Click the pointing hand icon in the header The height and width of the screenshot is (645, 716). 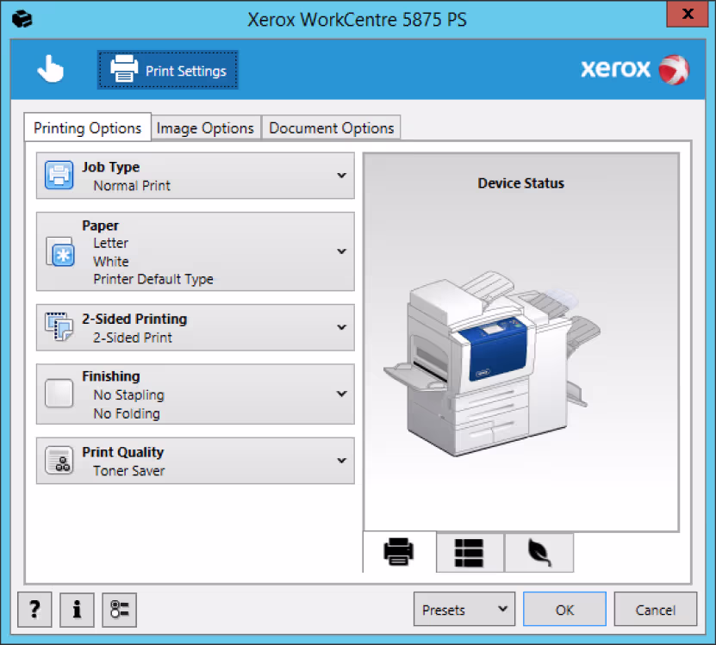(x=50, y=70)
